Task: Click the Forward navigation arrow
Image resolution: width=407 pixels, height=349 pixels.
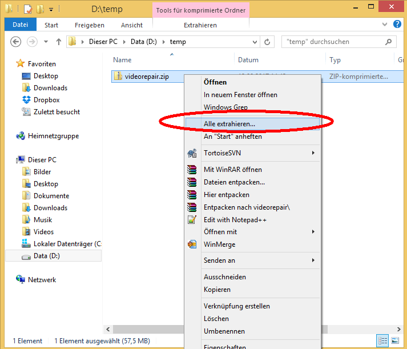Action: pos(32,42)
